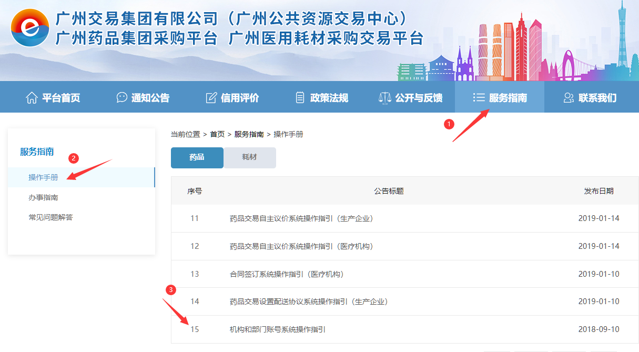Switch to the 耗材 tab
This screenshot has width=639, height=352.
249,157
